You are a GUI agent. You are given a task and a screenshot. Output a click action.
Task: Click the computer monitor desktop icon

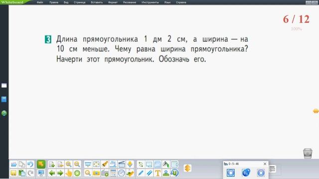(41, 173)
